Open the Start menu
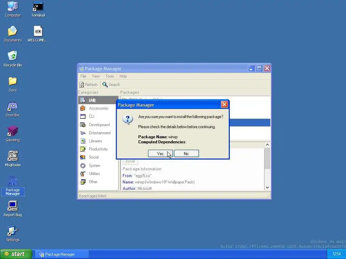The height and width of the screenshot is (259, 346). (16, 254)
